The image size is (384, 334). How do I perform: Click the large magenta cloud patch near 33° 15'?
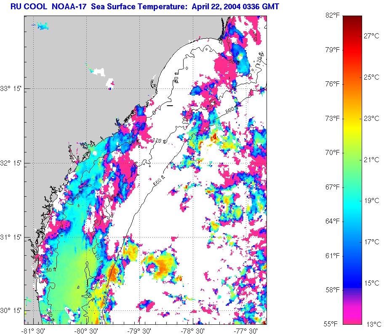(x=224, y=66)
